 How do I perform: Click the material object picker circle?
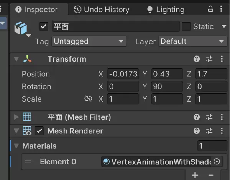tap(217, 162)
